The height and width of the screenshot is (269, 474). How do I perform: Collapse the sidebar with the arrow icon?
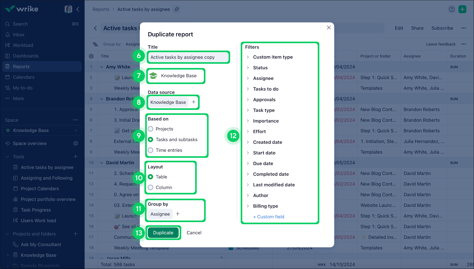(78, 9)
